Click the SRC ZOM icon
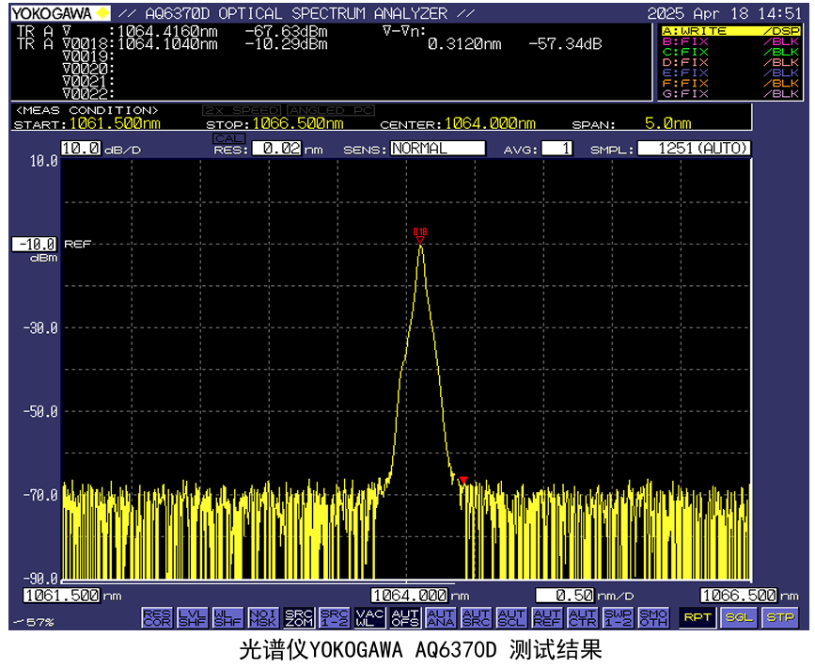Screen dimensions: 815x668 [x=298, y=617]
